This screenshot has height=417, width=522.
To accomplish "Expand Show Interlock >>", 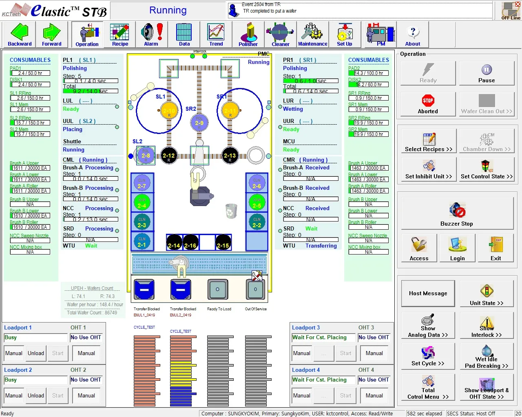I will pyautogui.click(x=487, y=325).
